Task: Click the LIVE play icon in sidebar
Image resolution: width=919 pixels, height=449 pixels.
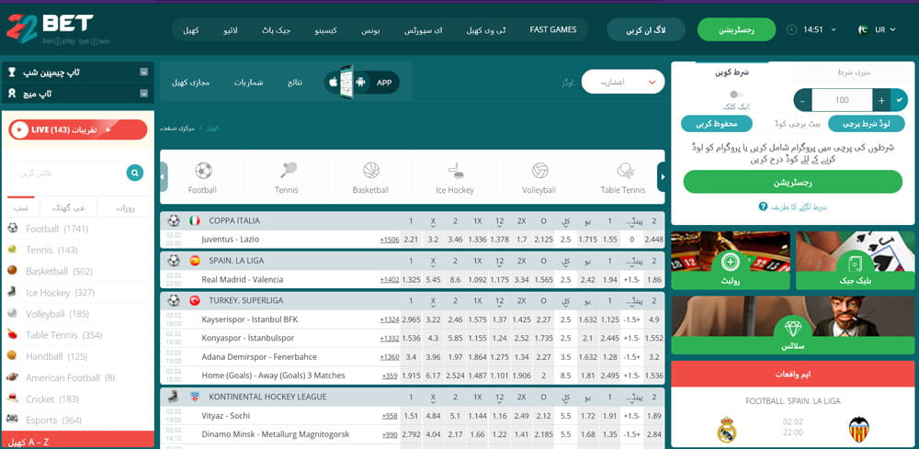Action: tap(19, 130)
